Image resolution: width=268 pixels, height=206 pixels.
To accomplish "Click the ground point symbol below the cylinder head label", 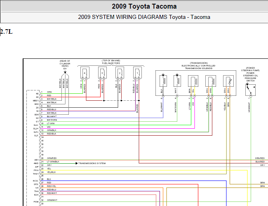I will pyautogui.click(x=65, y=72).
